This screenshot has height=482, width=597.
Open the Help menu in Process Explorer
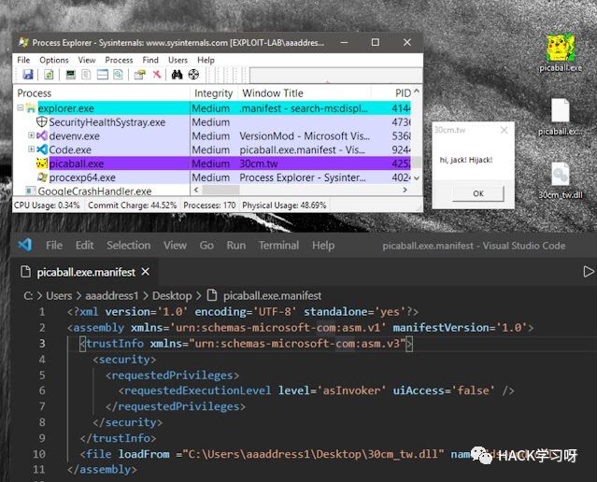point(206,60)
